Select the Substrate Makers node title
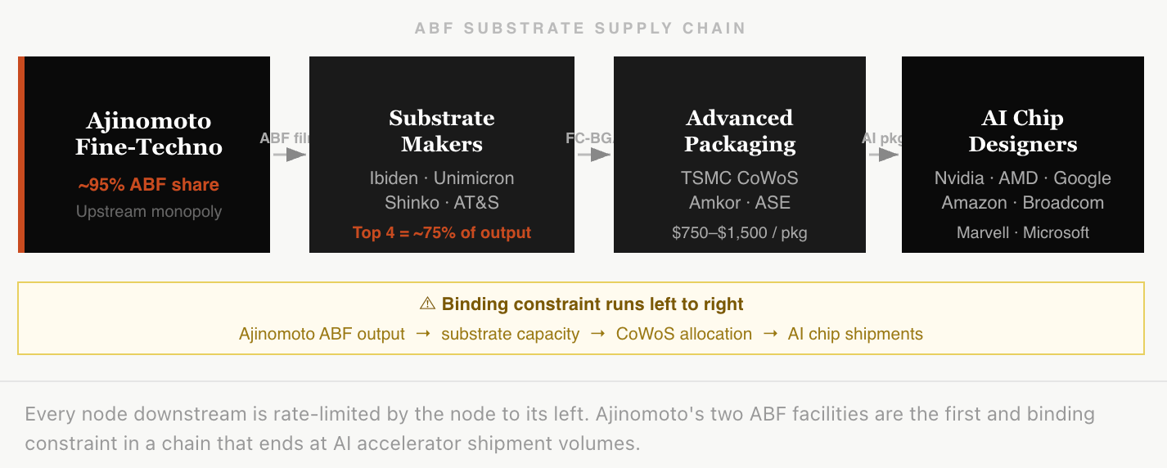Image resolution: width=1167 pixels, height=468 pixels. pos(442,131)
